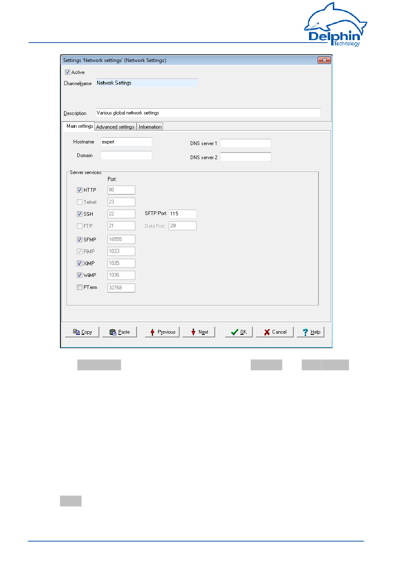Click the Copy button's documents icon

coord(76,332)
